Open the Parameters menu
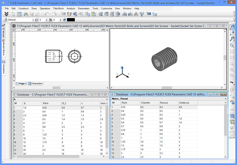This screenshot has width=237, height=165. coord(84,9)
